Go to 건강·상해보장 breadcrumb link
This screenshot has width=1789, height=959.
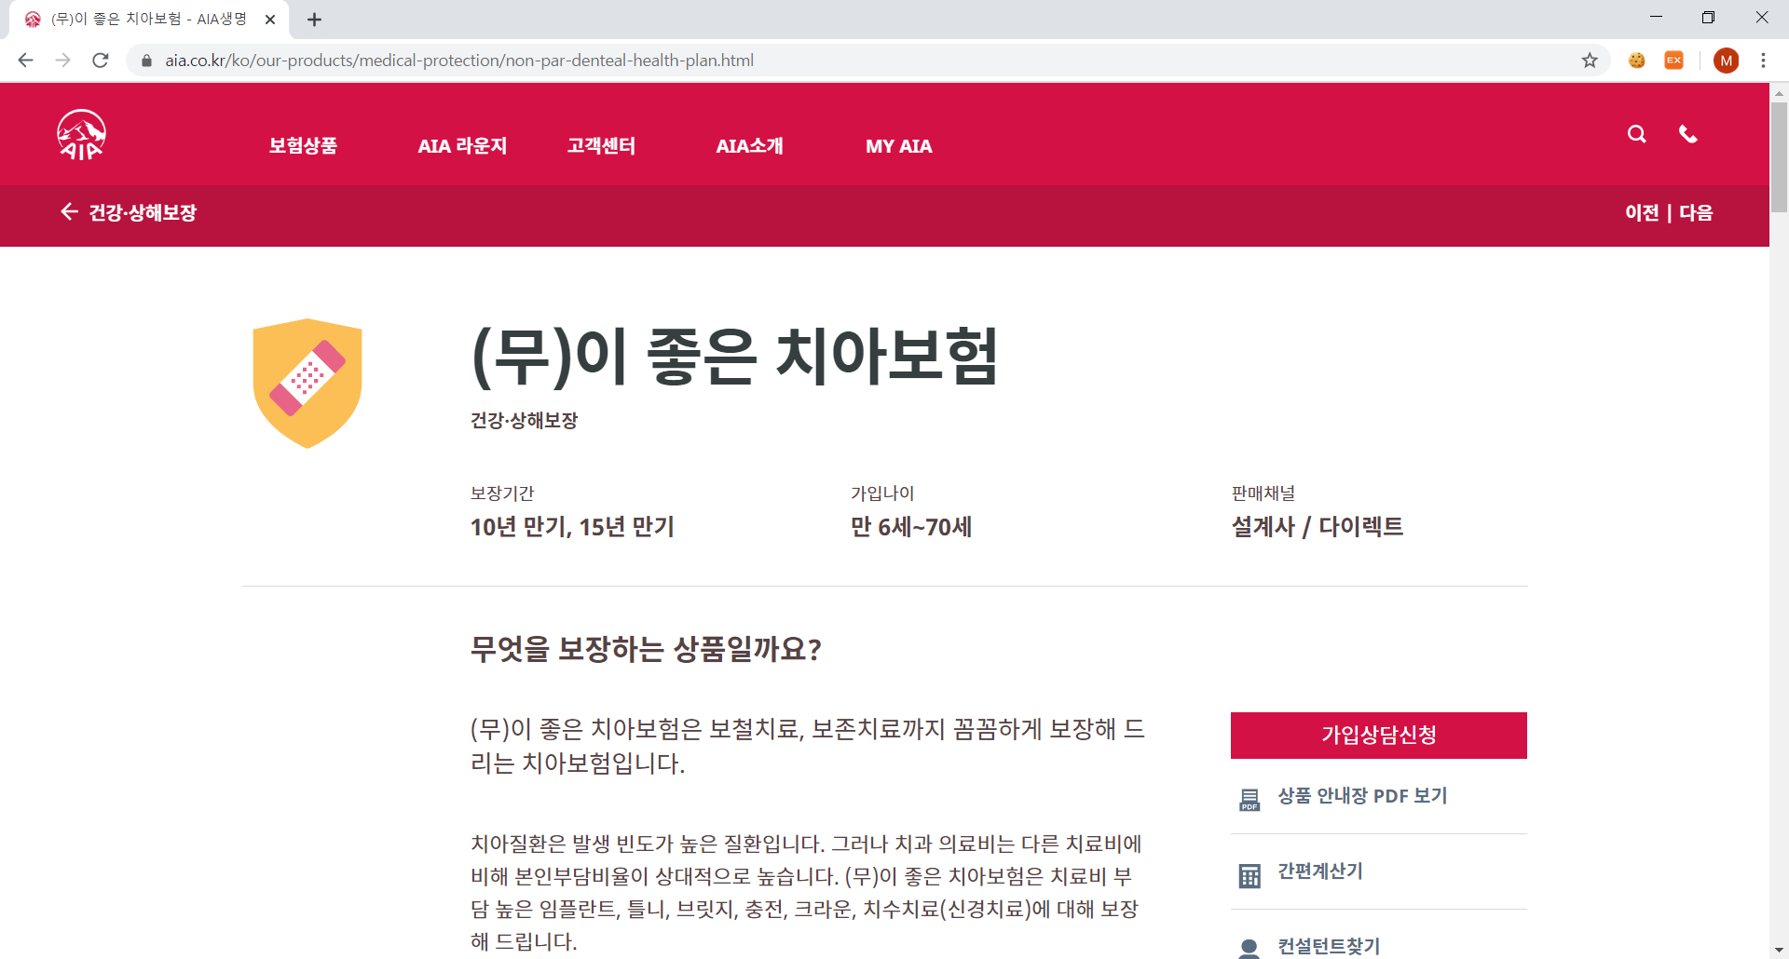tap(143, 212)
